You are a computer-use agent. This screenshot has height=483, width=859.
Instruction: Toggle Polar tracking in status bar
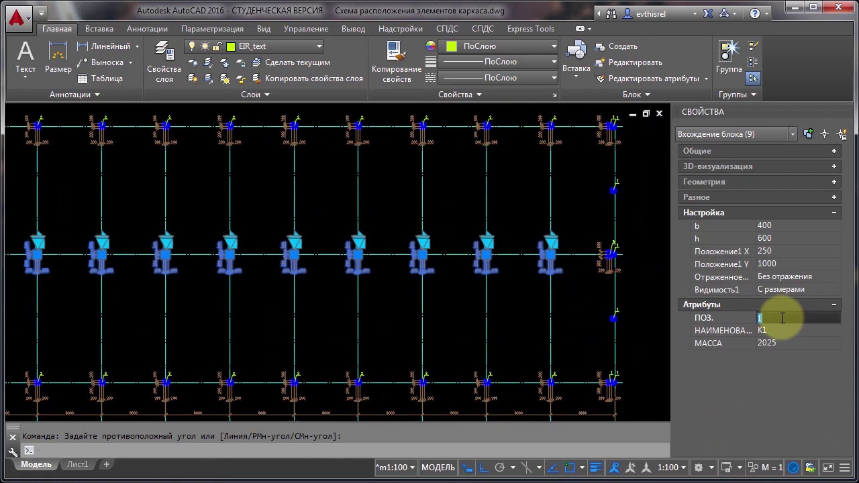[500, 468]
